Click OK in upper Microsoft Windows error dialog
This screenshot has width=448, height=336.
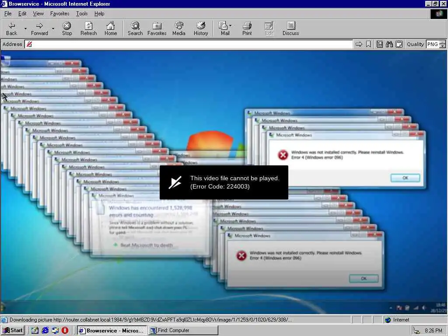(x=405, y=178)
